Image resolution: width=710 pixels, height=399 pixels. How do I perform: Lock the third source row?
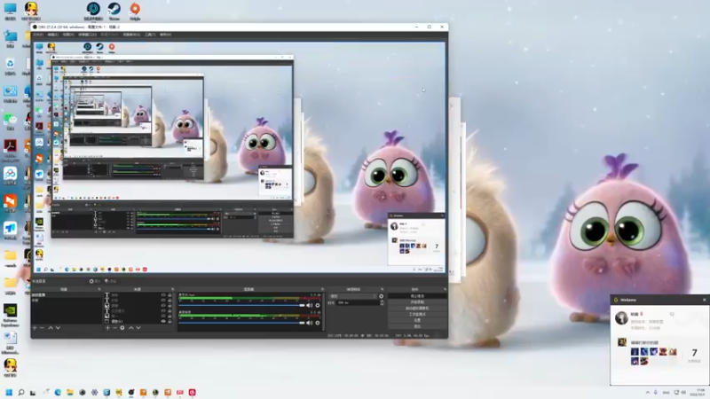tap(170, 305)
